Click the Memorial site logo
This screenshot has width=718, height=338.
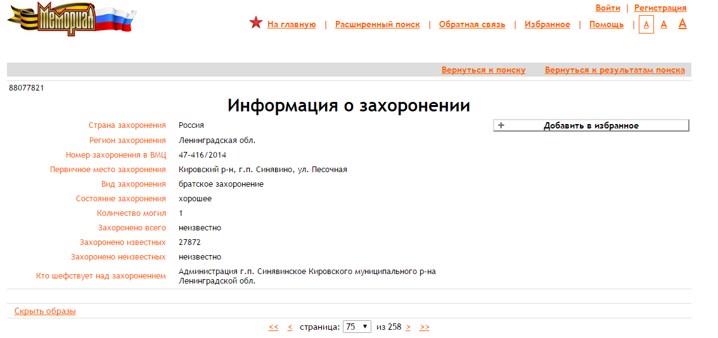pyautogui.click(x=72, y=18)
